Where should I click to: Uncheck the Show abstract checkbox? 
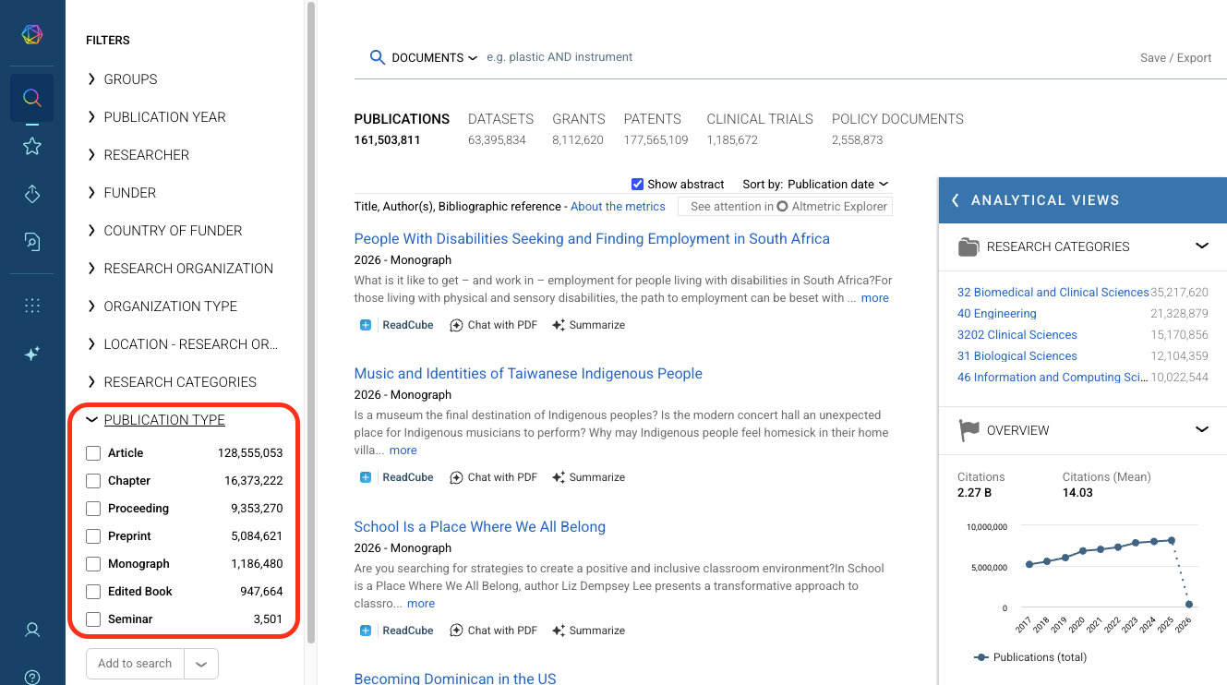(637, 184)
